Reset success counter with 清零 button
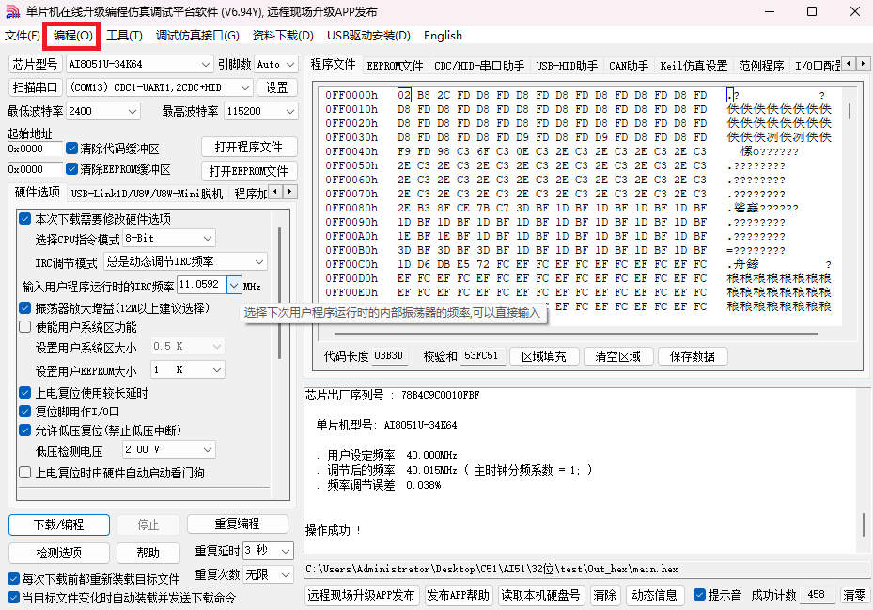 (854, 596)
